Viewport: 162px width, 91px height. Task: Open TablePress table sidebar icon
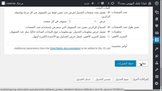point(157,40)
